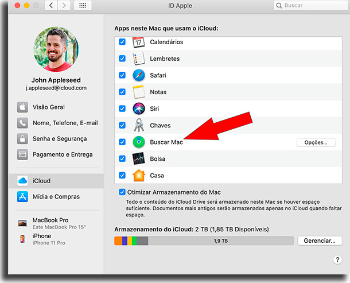350x283 pixels.
Task: Click the John Appleseed name text
Action: 56,80
